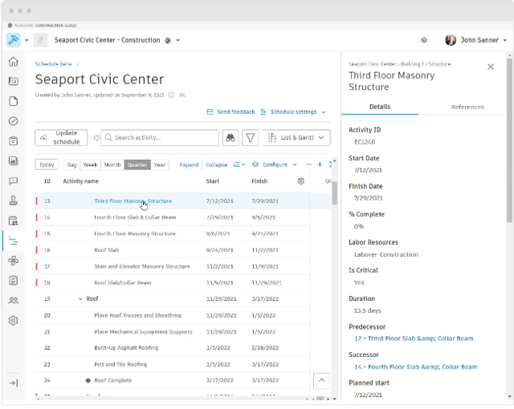This screenshot has height=409, width=514.
Task: Click the help icon beside Update schedule
Action: (x=96, y=138)
